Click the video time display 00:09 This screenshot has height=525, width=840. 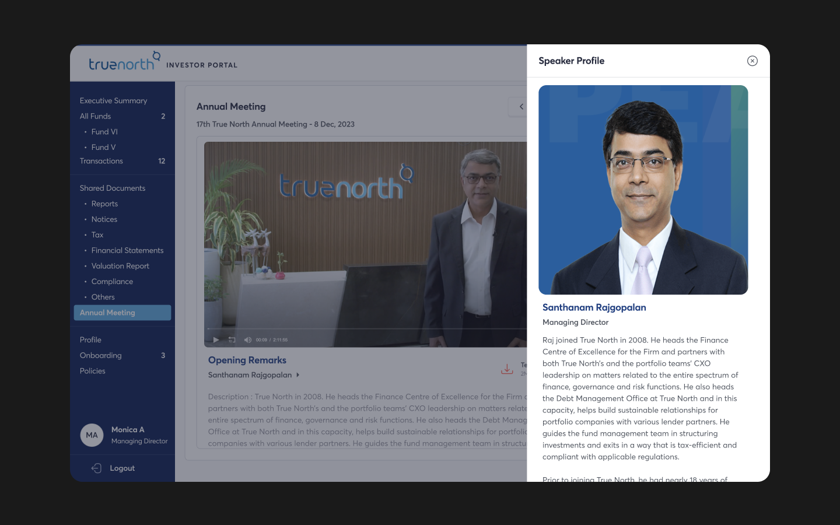(261, 339)
